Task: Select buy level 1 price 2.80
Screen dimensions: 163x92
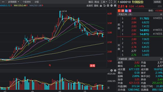Action: click(x=134, y=39)
